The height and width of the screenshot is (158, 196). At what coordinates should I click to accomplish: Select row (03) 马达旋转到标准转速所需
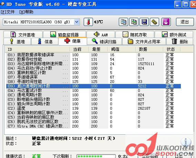(93, 64)
